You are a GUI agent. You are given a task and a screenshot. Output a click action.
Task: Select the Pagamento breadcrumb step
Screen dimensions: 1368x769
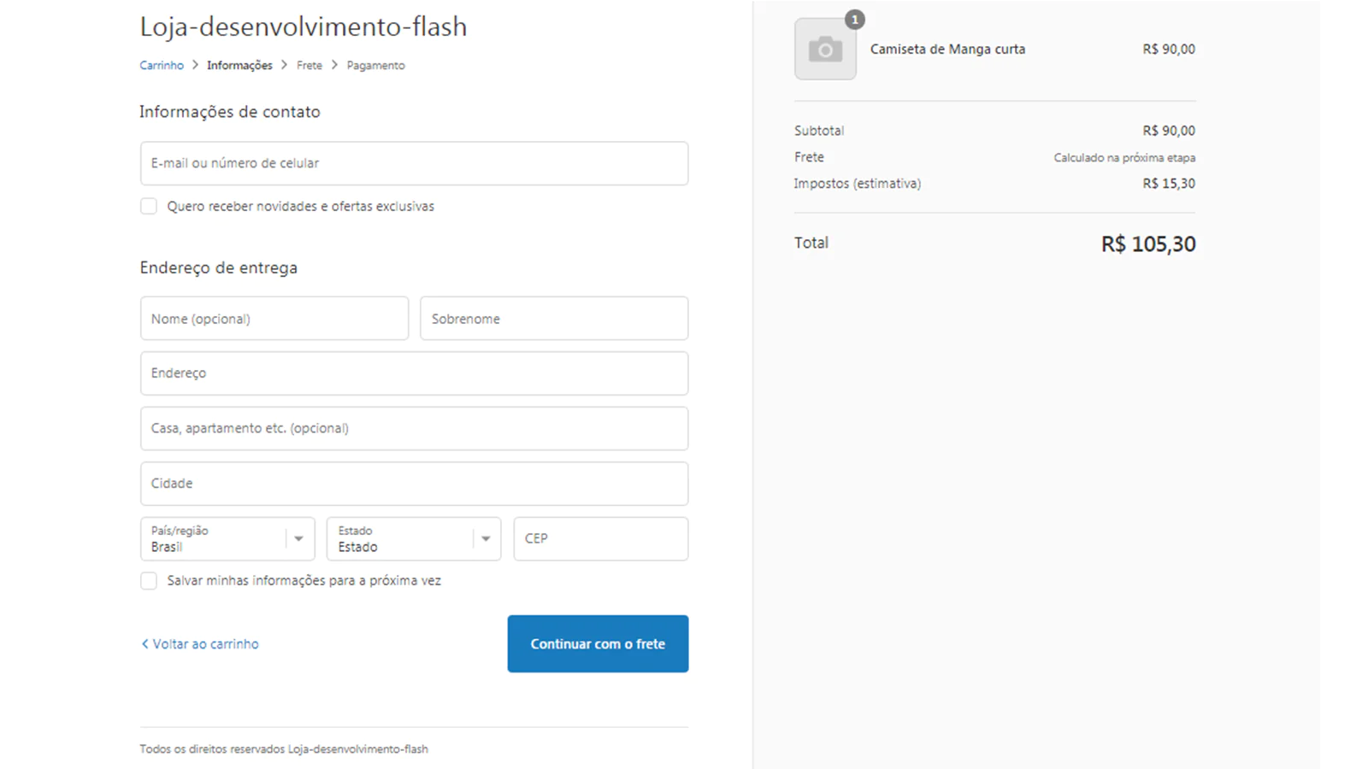(x=376, y=66)
